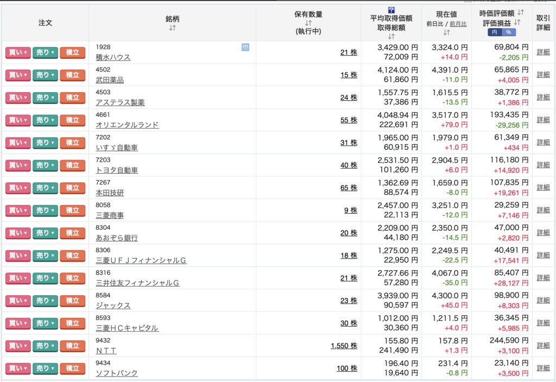Click the 1,550 株 holding for NTT

(344, 346)
